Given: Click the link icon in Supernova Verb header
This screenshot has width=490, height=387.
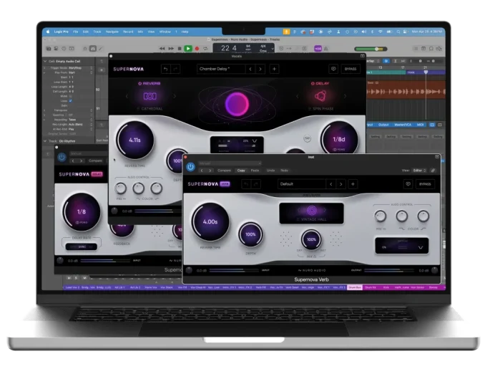Looking at the screenshot, I should pos(433,171).
